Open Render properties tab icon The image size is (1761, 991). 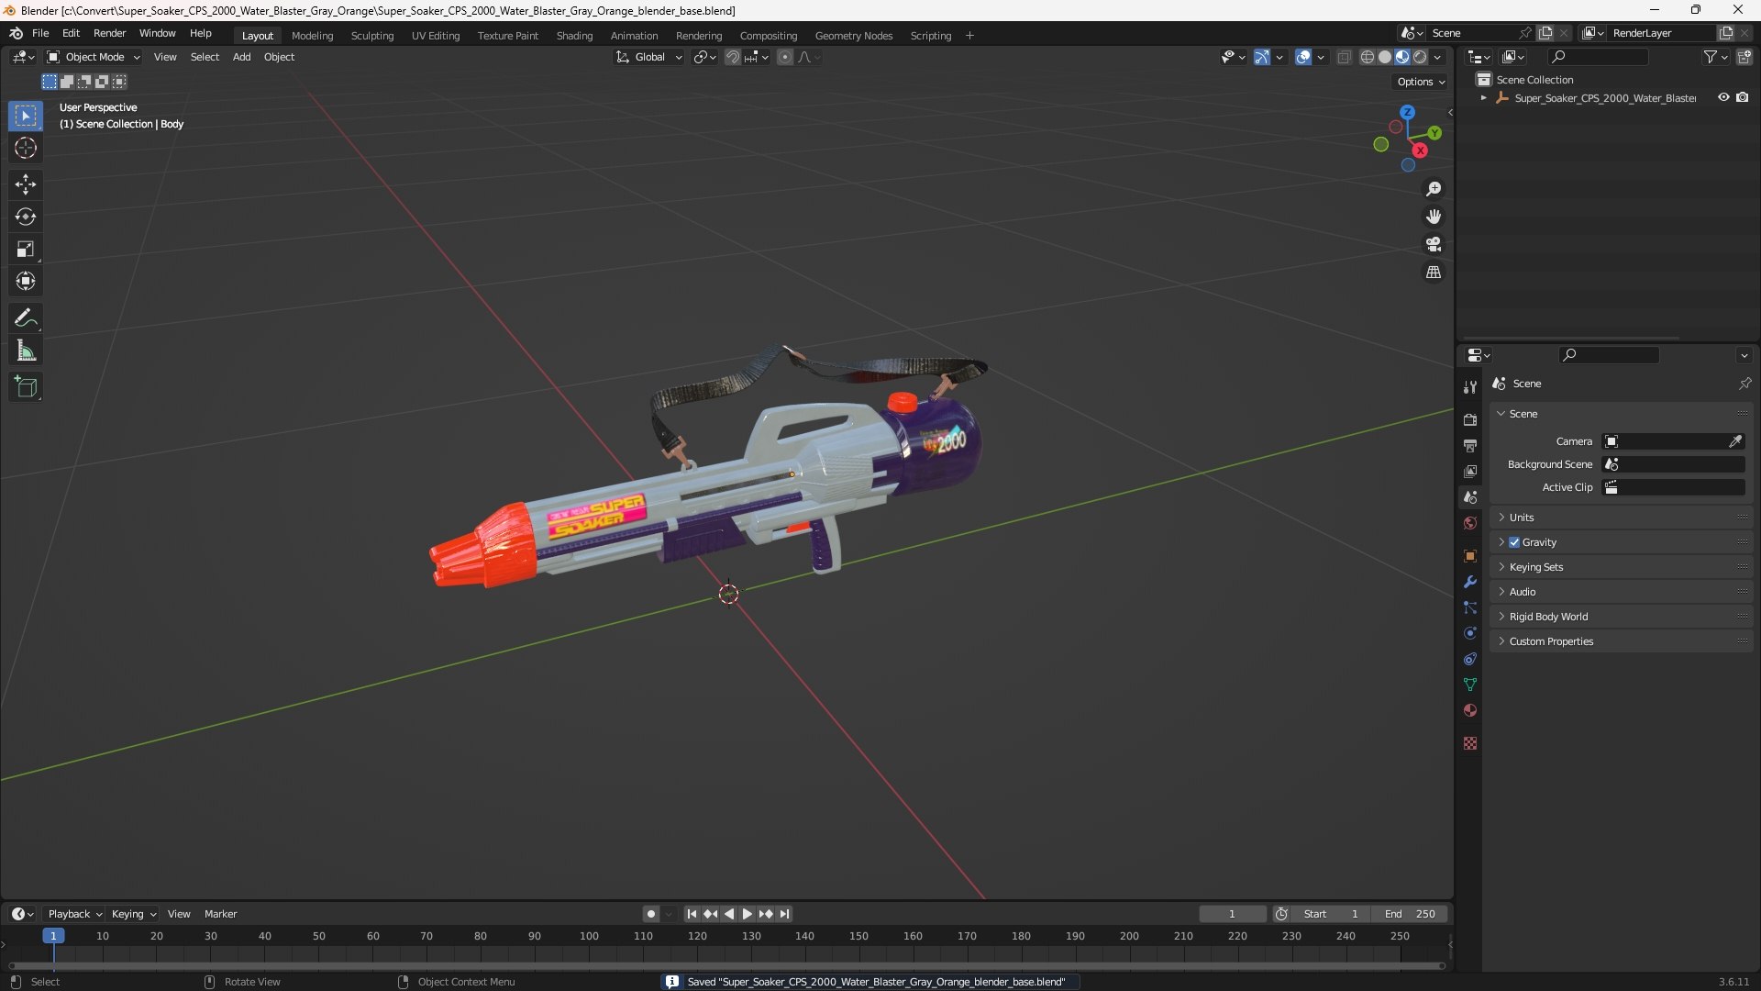pos(1470,419)
